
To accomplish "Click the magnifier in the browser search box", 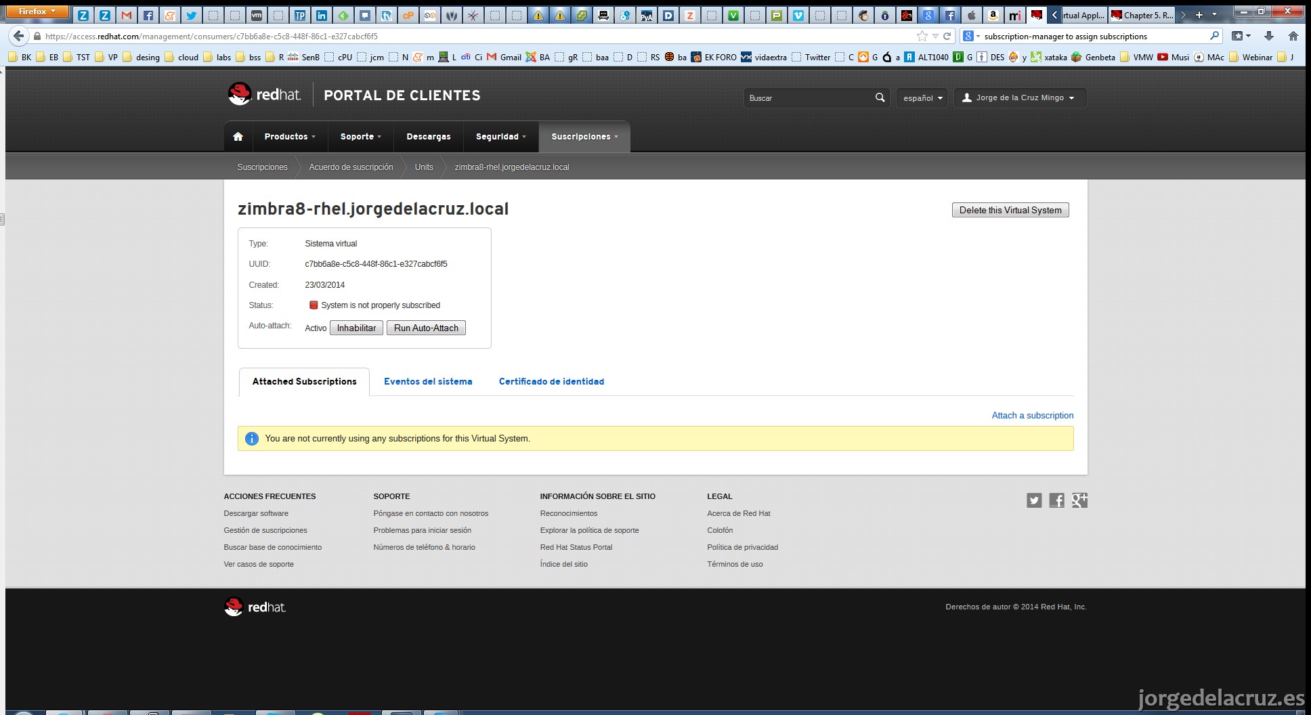I will pos(1214,36).
